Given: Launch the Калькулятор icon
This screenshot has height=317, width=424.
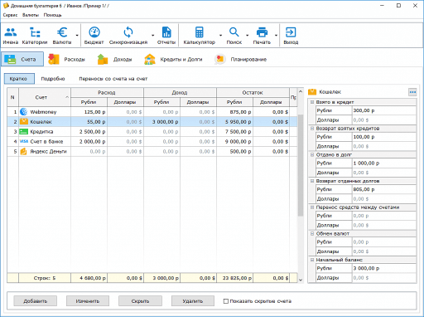Looking at the screenshot, I should click(x=199, y=32).
